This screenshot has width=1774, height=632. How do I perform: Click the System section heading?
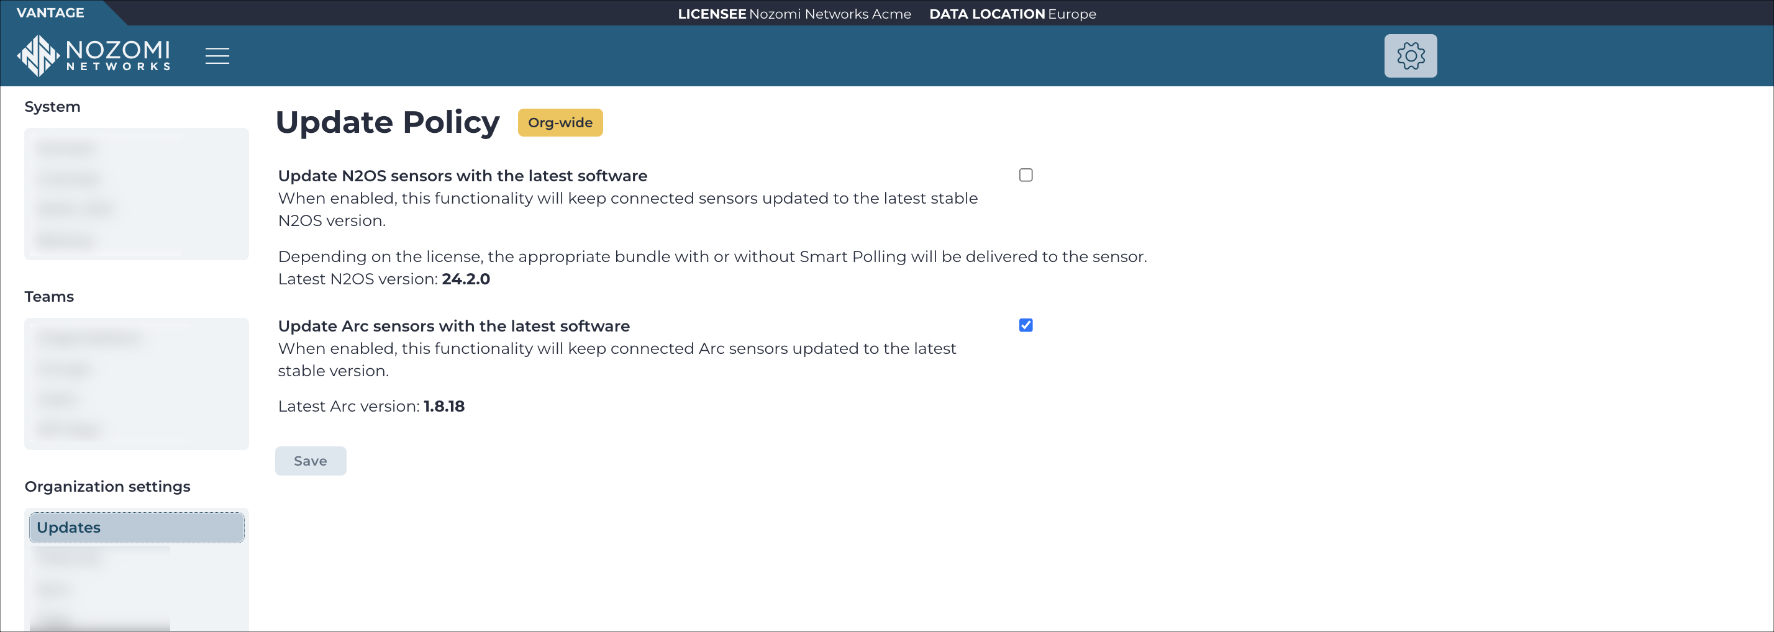pos(52,107)
